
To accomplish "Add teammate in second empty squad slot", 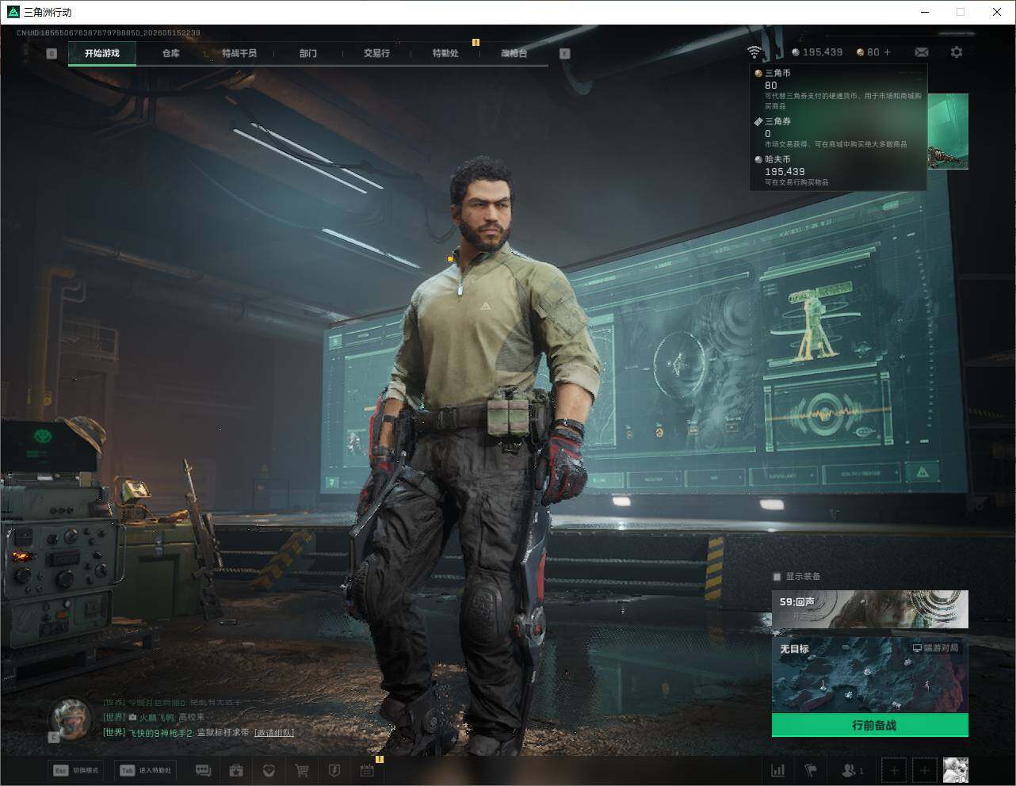I will coord(924,770).
